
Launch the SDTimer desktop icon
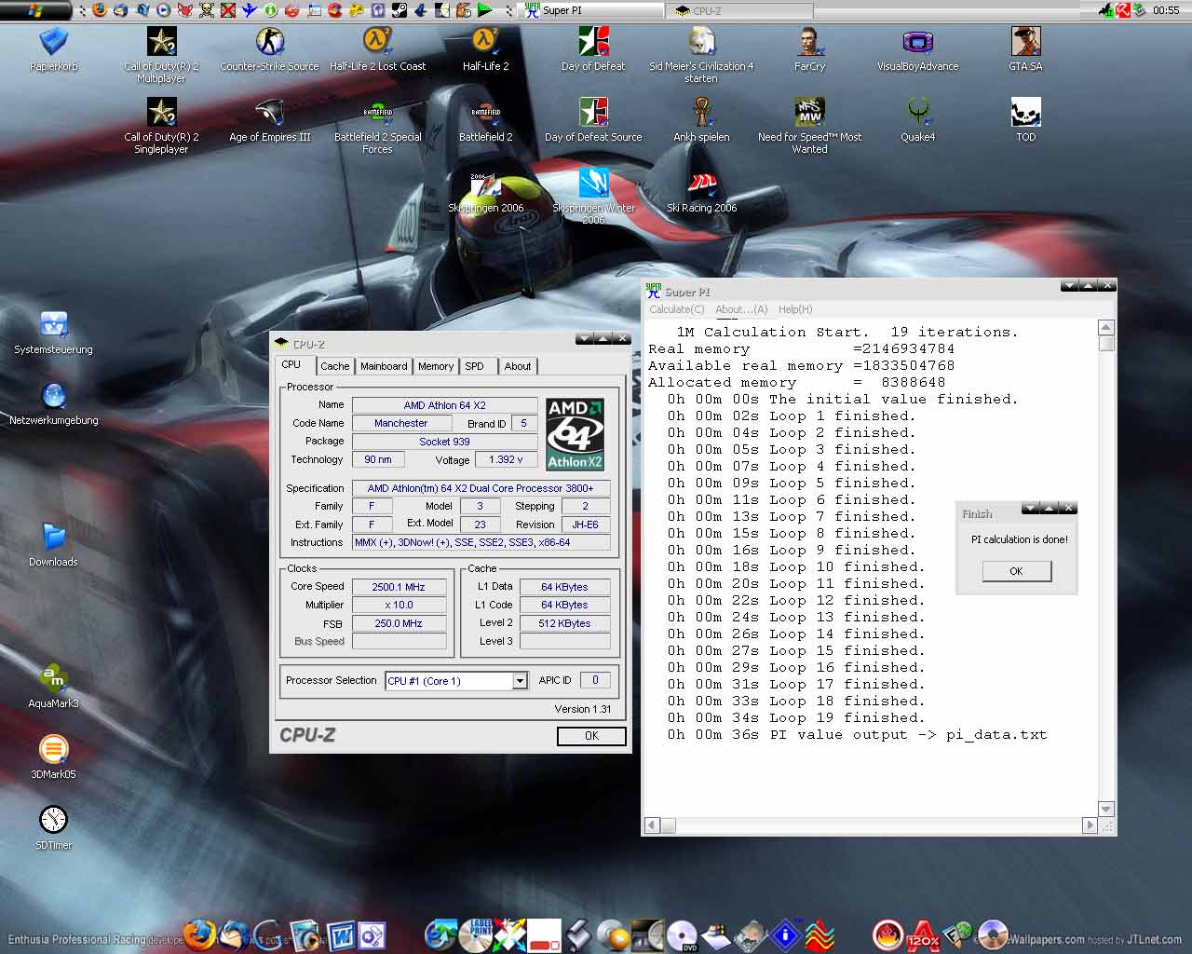(53, 821)
